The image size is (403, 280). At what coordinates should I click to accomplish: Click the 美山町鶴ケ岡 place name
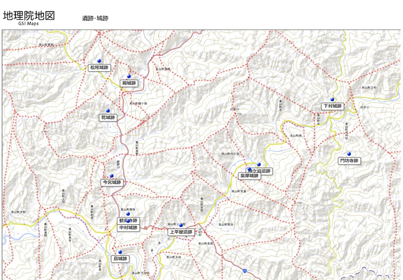point(138,103)
